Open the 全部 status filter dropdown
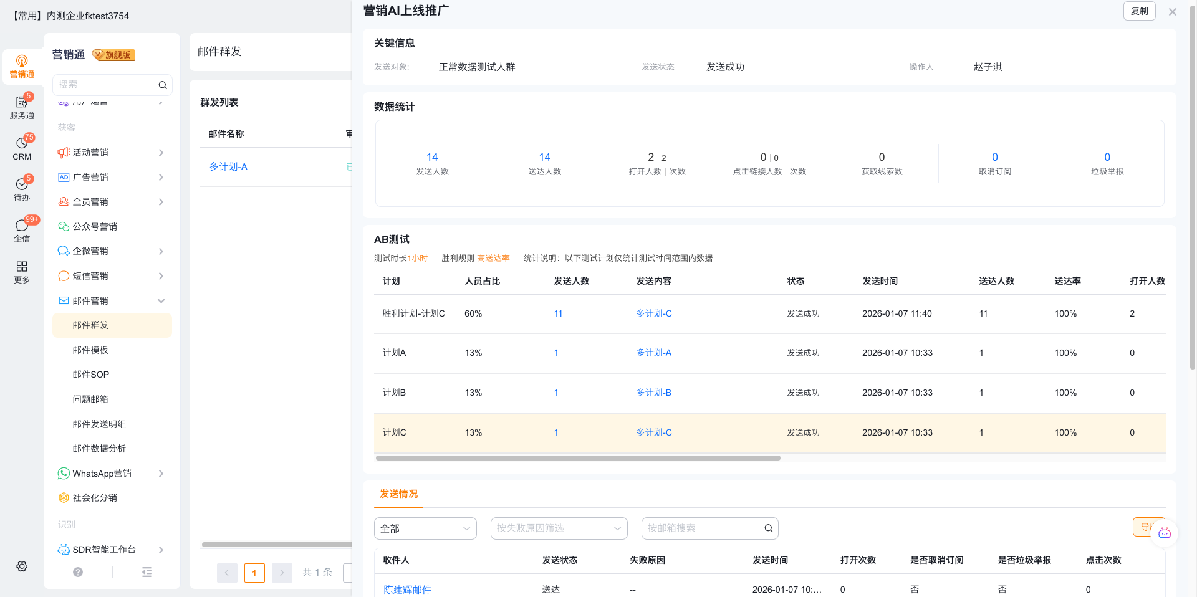1197x597 pixels. click(425, 528)
